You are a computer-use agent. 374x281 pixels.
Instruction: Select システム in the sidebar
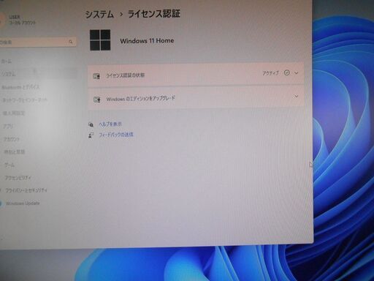pyautogui.click(x=8, y=74)
